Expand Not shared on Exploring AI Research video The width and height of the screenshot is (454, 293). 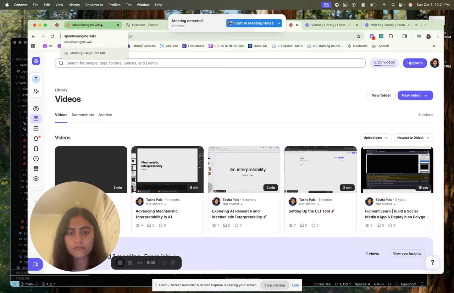click(x=233, y=204)
